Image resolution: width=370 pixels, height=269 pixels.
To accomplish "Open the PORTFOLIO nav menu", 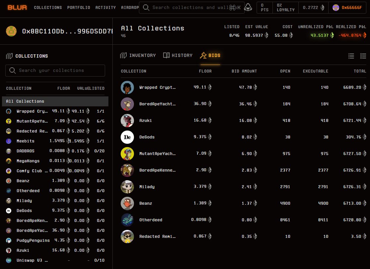I will [79, 8].
